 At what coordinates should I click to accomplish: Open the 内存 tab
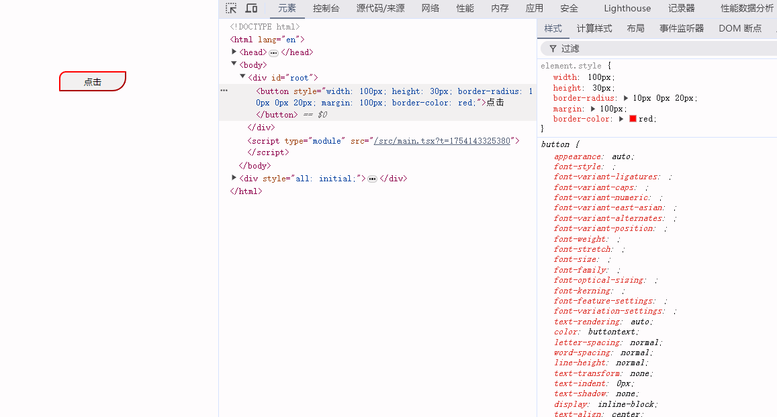coord(500,9)
